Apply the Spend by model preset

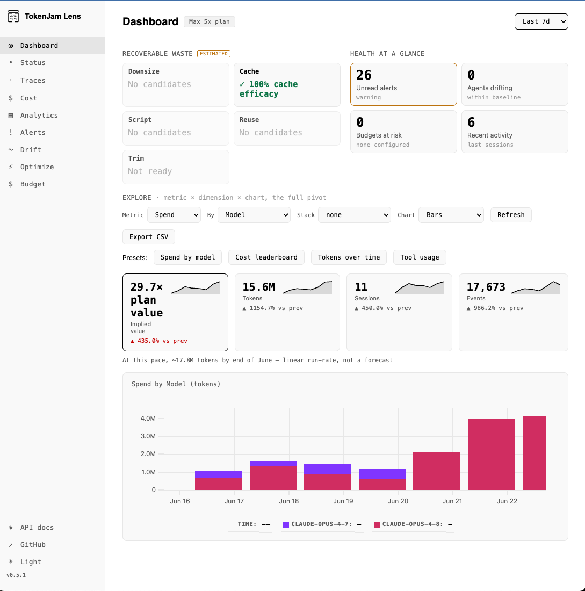tap(187, 257)
